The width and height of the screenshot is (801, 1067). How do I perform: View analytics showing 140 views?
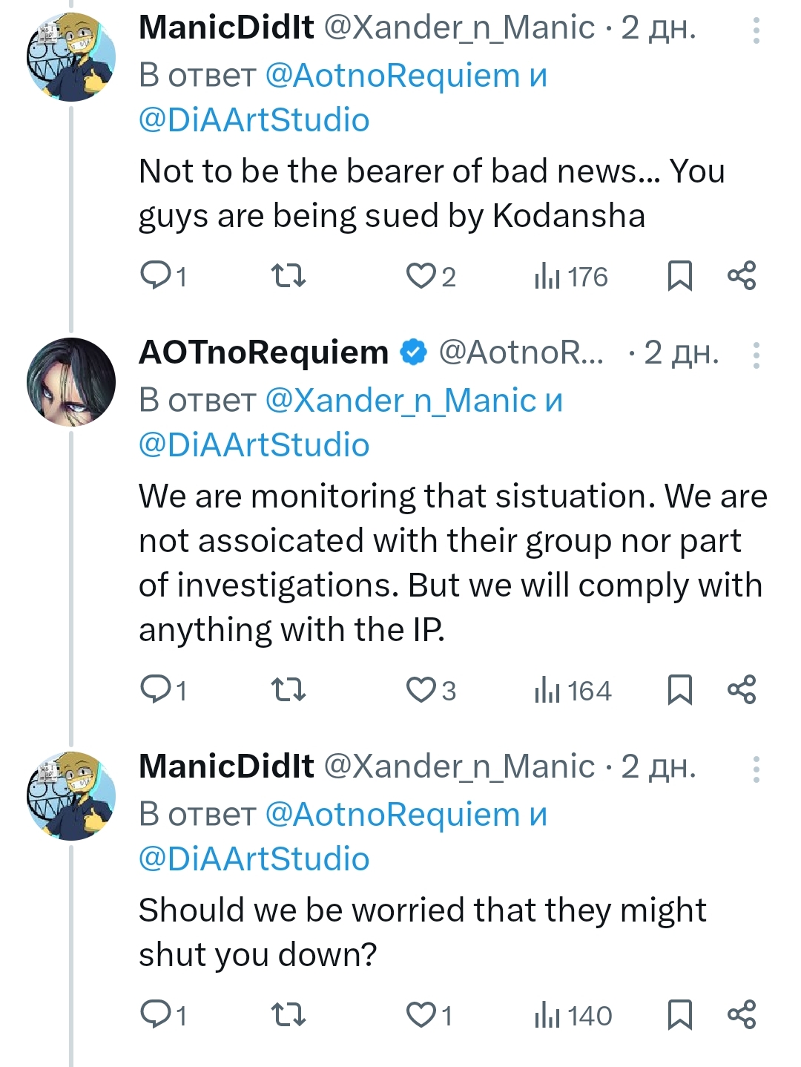pos(573,1016)
